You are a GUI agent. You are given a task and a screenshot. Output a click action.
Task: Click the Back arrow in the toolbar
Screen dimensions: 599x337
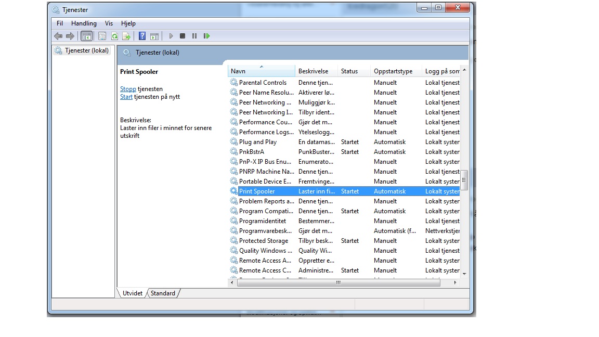click(x=58, y=36)
